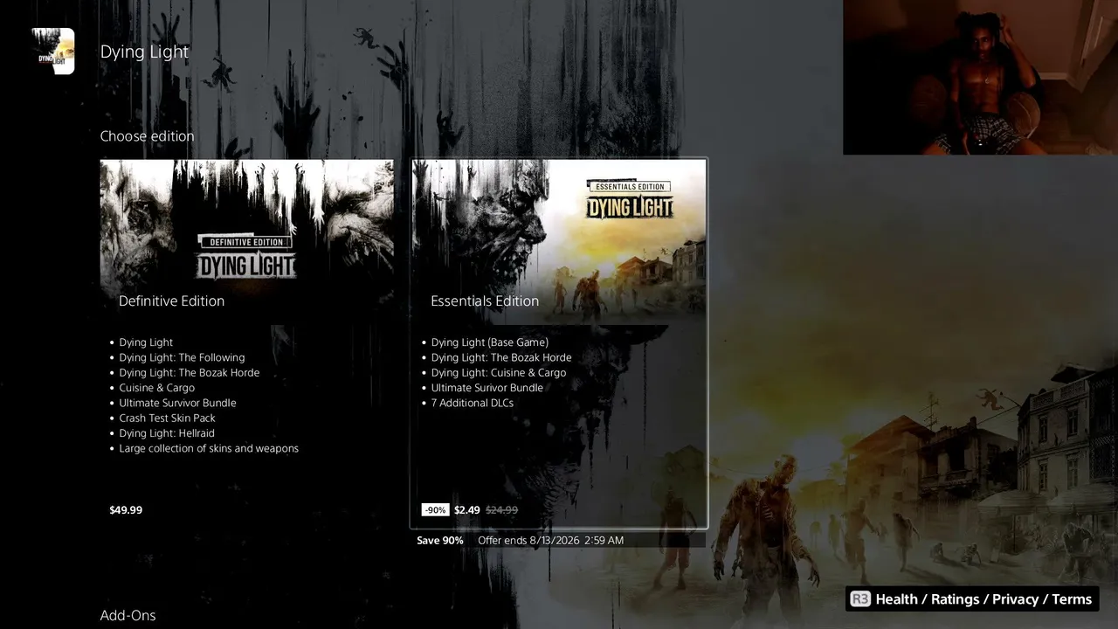Click the Offer ends 8/13/2026 text
Screen dimensions: 1118x629
click(x=551, y=541)
